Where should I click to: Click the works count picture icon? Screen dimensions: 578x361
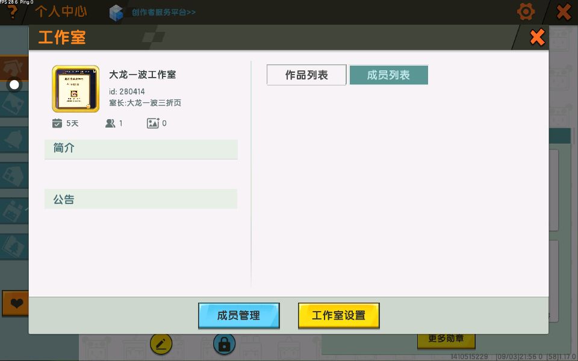point(153,123)
